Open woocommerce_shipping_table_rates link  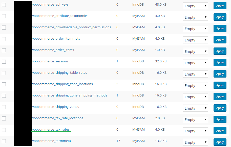click(59, 73)
